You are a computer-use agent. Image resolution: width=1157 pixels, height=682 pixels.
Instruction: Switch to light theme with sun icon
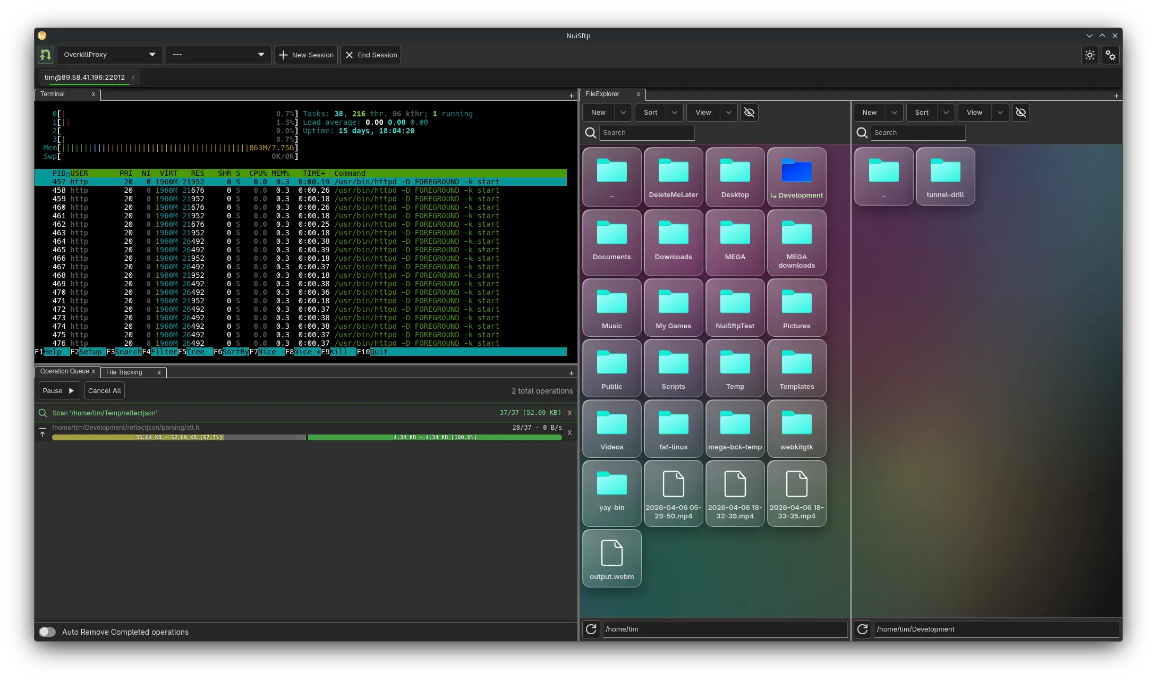[x=1090, y=55]
